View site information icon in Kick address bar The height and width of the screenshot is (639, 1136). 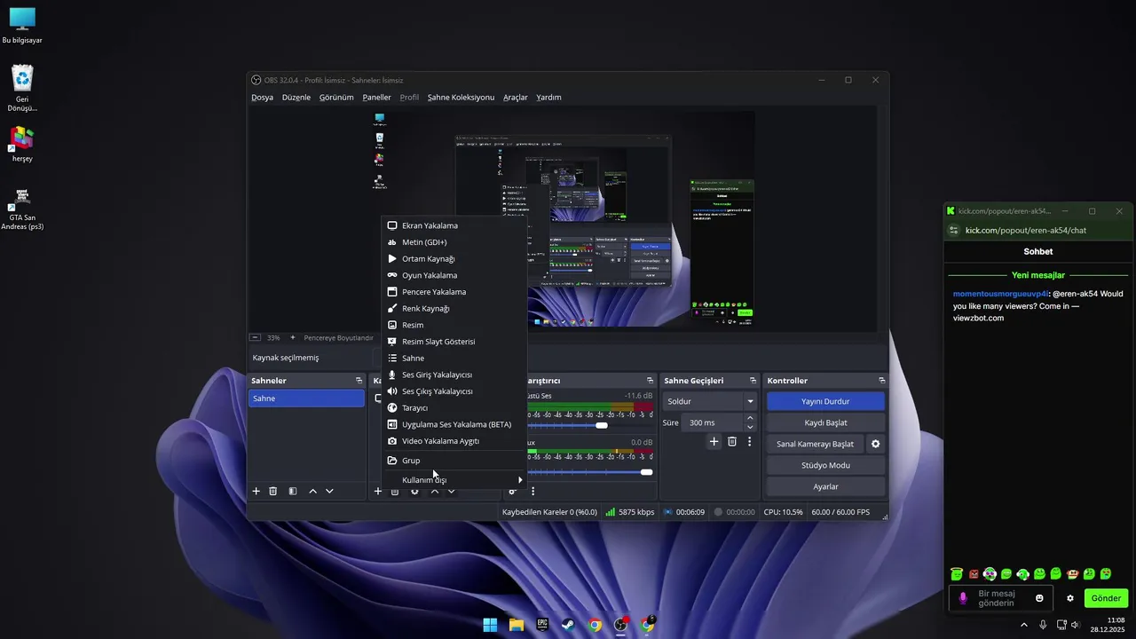coord(954,230)
